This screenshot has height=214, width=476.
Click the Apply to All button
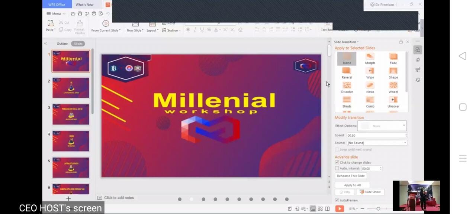pyautogui.click(x=352, y=185)
